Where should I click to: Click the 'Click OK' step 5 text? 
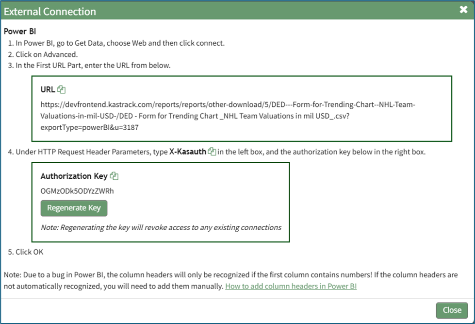(x=30, y=252)
